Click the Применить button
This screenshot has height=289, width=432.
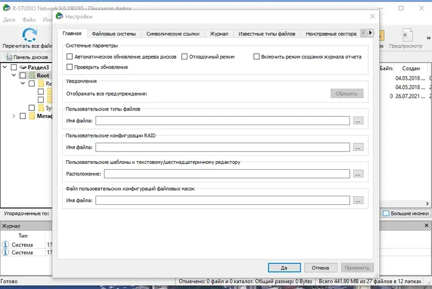click(357, 267)
